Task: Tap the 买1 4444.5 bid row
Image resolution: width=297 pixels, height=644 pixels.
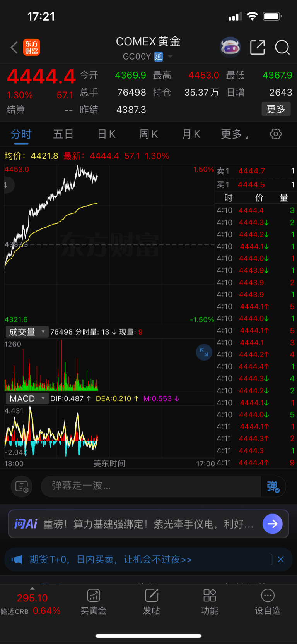Action: pyautogui.click(x=256, y=185)
